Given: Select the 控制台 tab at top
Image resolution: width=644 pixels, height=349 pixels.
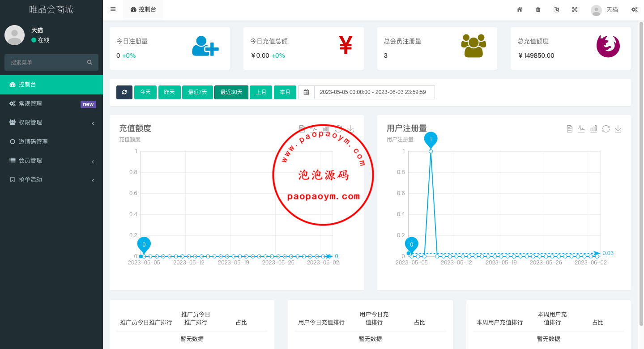Looking at the screenshot, I should [x=143, y=9].
